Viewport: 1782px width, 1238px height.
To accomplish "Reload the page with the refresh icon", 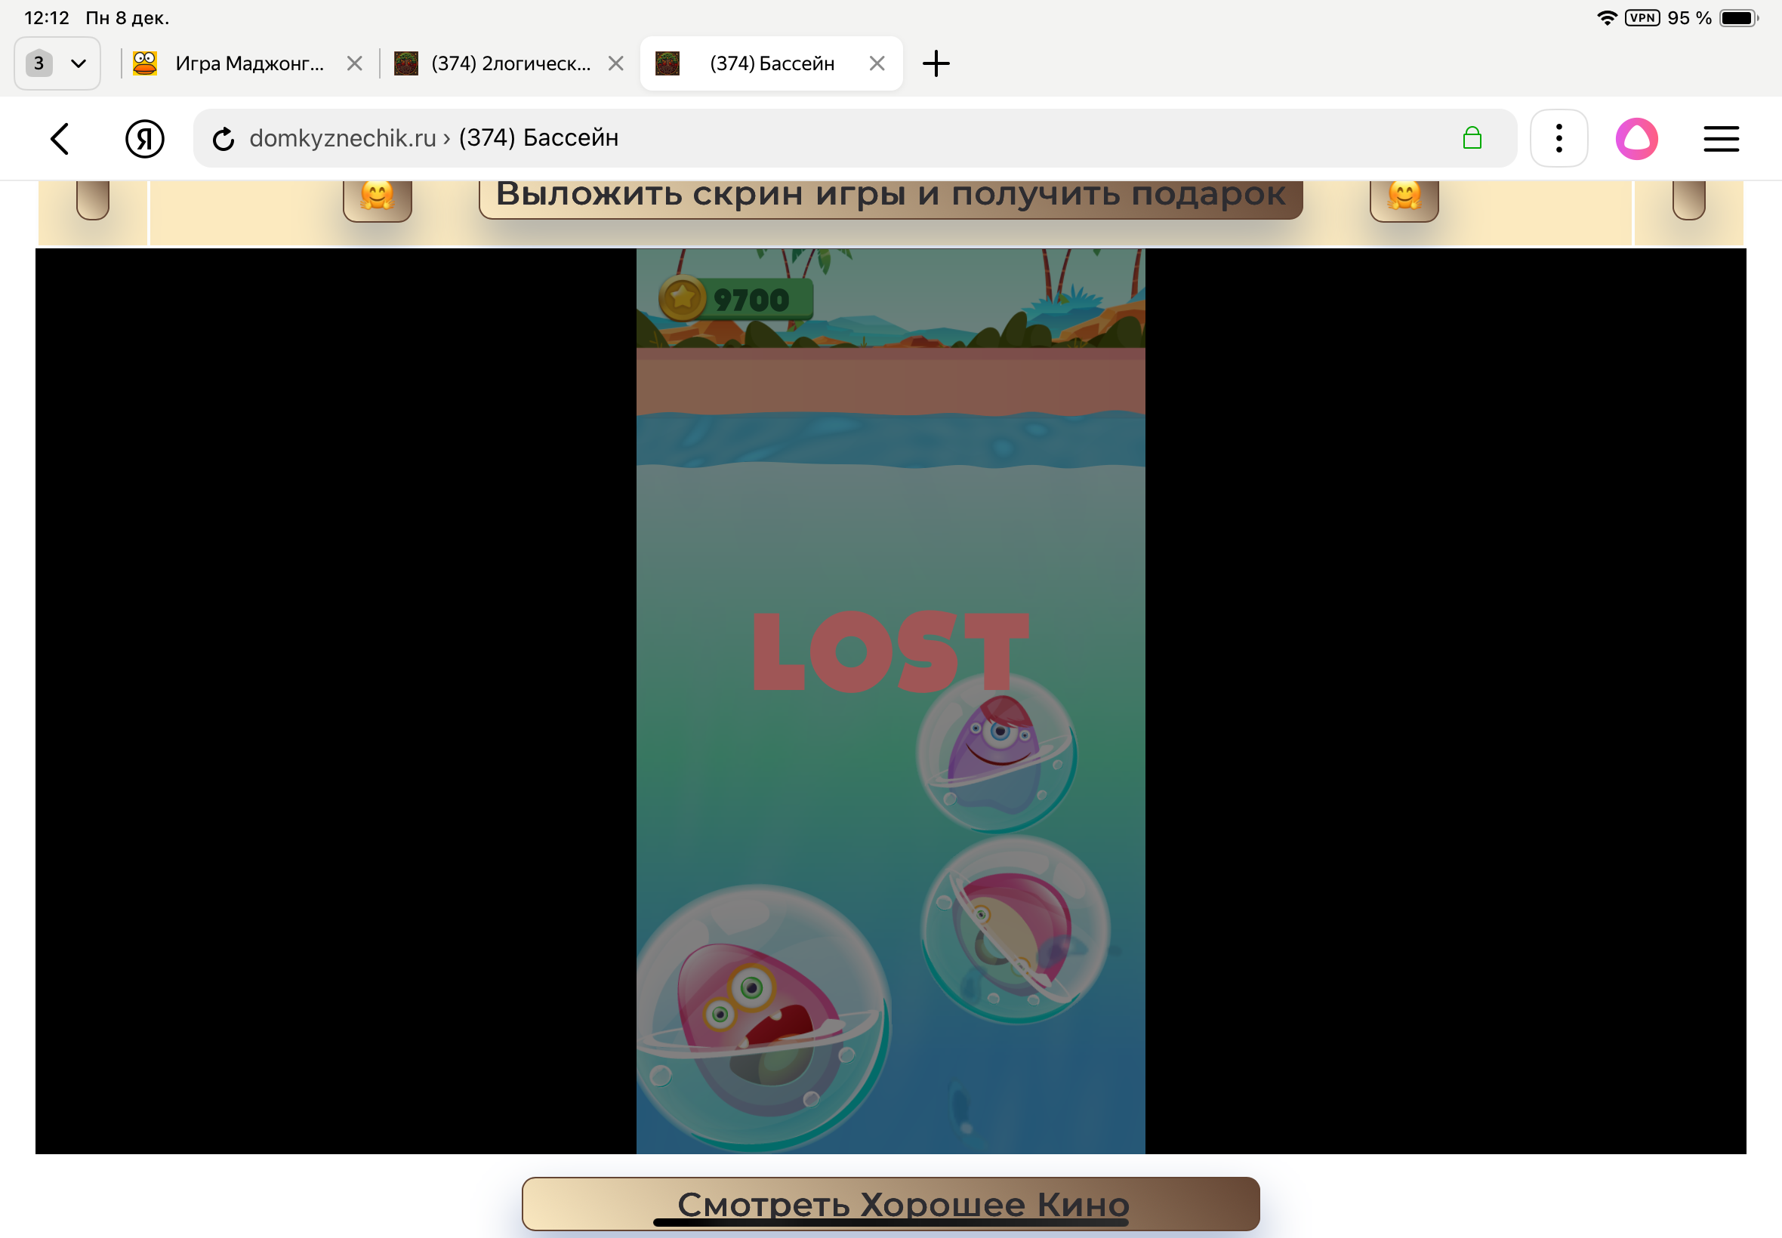I will pyautogui.click(x=224, y=139).
